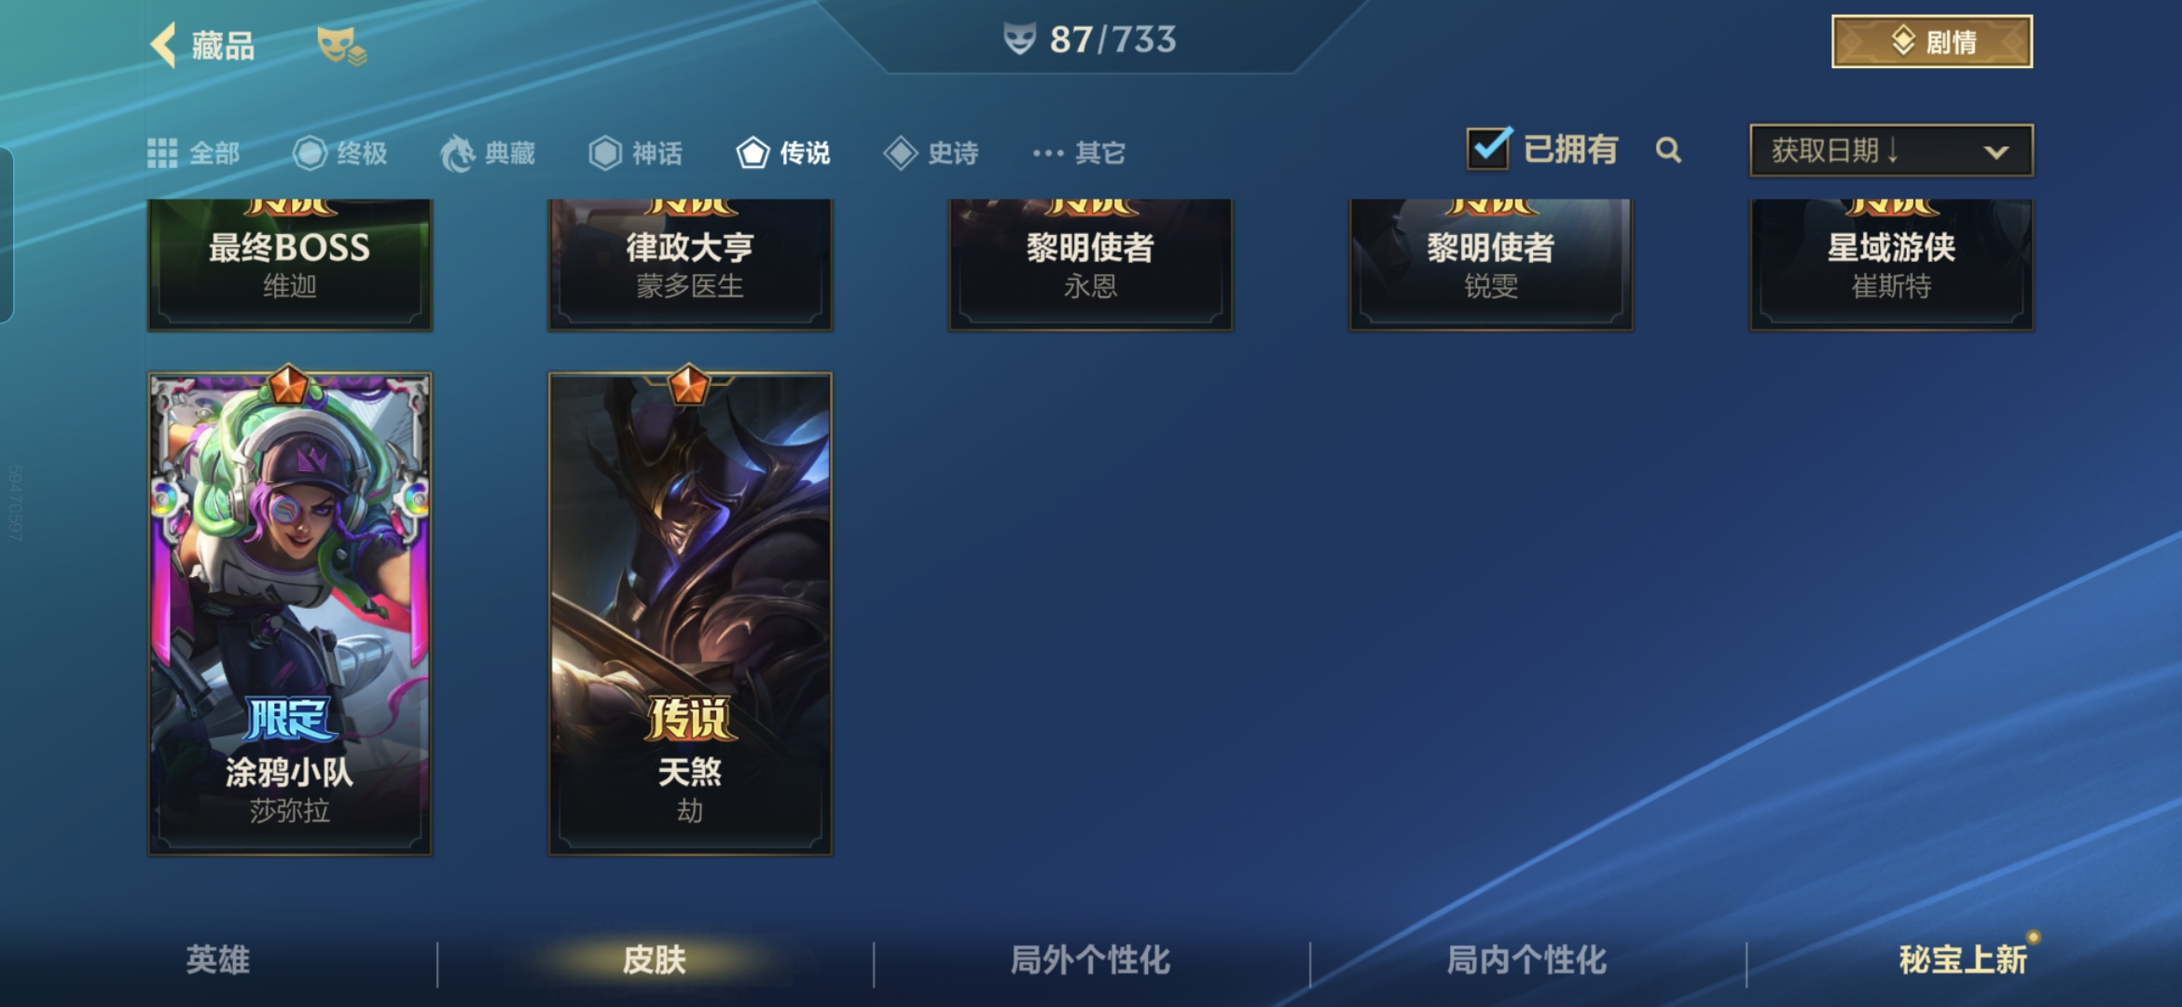Screen dimensions: 2182x1007
Task: Select the 最终BOSS 维迦 skin card
Action: (289, 265)
